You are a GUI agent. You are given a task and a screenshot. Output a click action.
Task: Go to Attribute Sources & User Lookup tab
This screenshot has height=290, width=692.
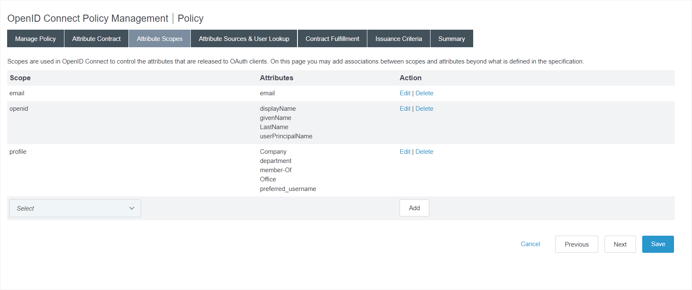pyautogui.click(x=244, y=38)
